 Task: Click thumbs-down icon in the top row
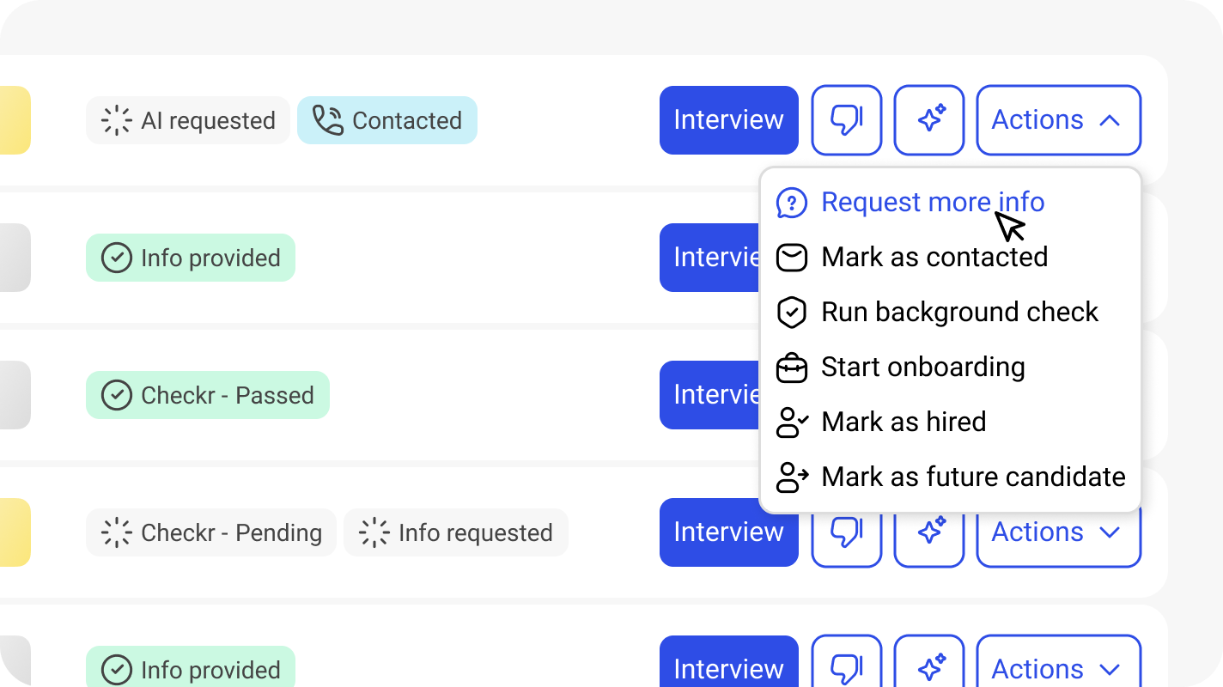pyautogui.click(x=846, y=120)
